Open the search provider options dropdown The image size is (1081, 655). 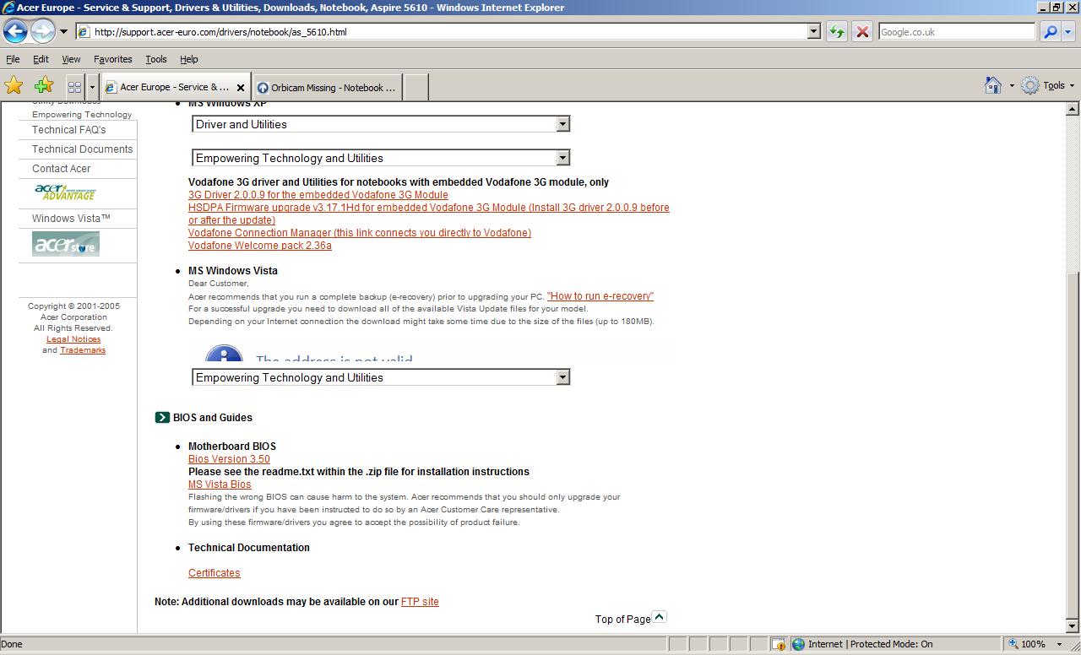(x=1067, y=32)
